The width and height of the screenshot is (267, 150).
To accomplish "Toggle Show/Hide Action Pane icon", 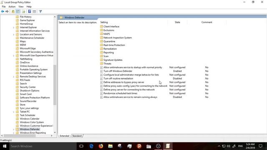I will [x=34, y=12].
